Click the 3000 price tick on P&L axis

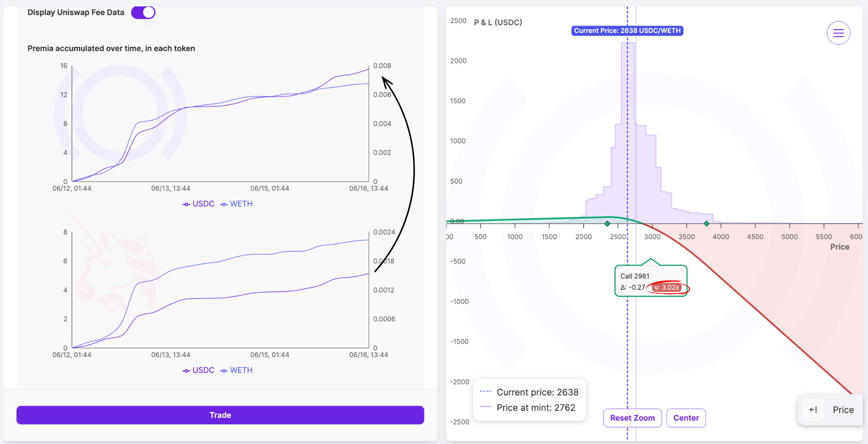point(652,237)
